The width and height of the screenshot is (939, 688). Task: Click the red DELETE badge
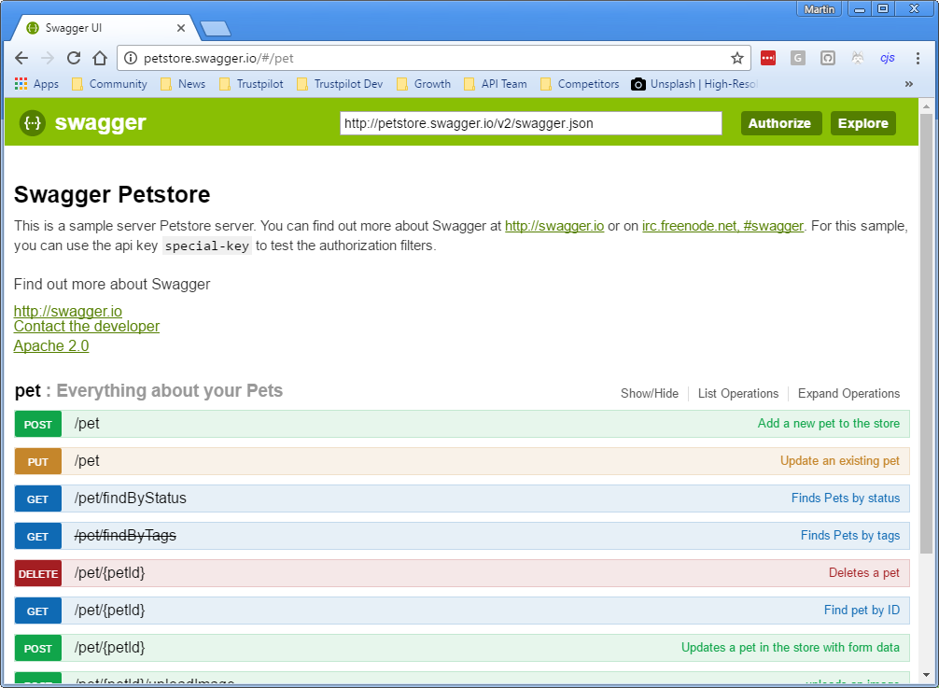coord(37,573)
